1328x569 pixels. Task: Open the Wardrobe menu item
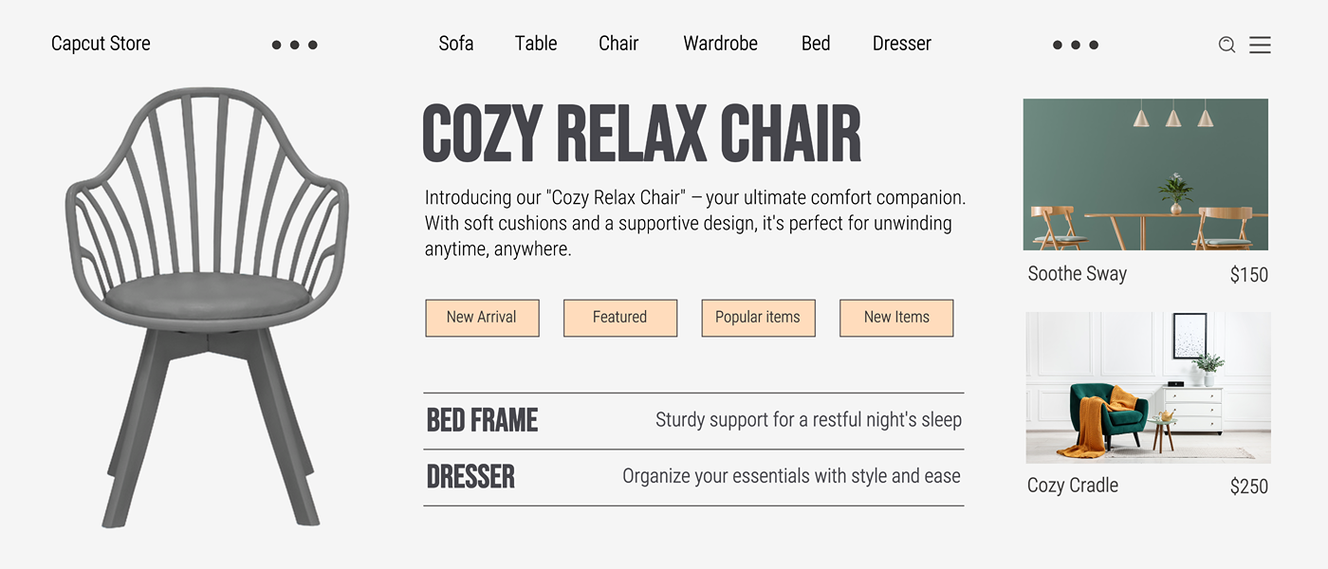tap(720, 44)
